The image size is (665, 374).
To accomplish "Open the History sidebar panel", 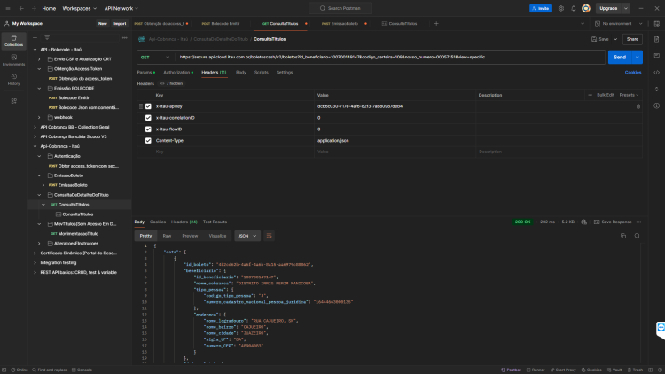I will tap(13, 79).
